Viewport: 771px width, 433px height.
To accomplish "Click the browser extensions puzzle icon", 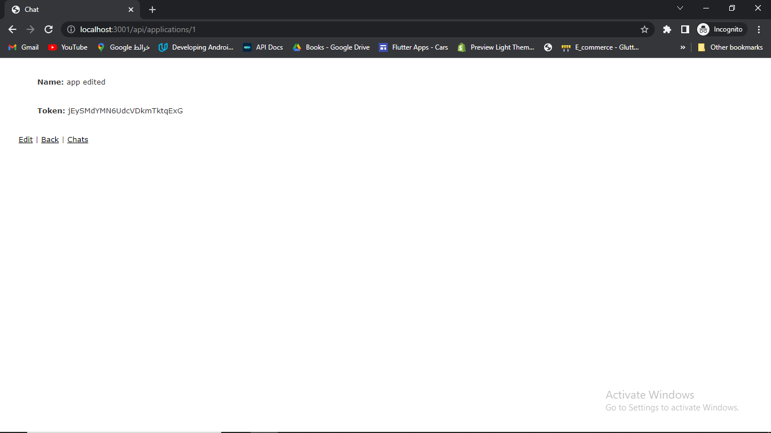I will click(x=667, y=29).
